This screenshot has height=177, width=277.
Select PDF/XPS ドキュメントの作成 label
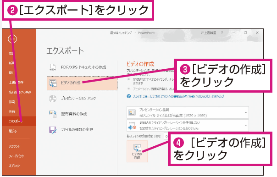coord(83,67)
